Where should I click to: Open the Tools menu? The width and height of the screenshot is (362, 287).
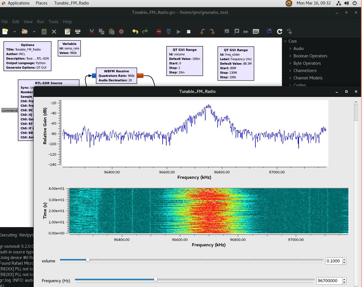point(53,22)
